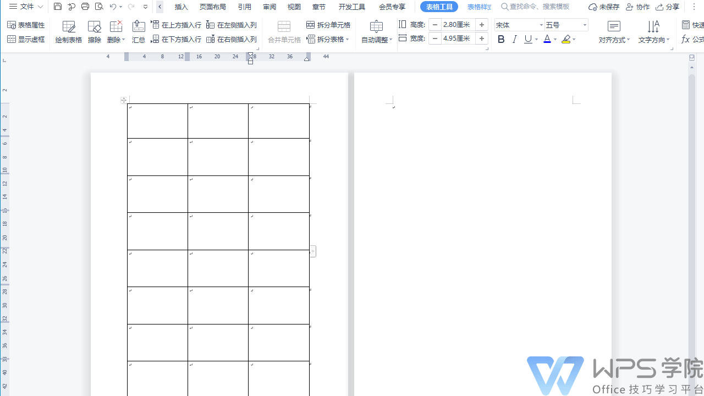Click the Undo arrow icon
The image size is (704, 396).
point(113,7)
